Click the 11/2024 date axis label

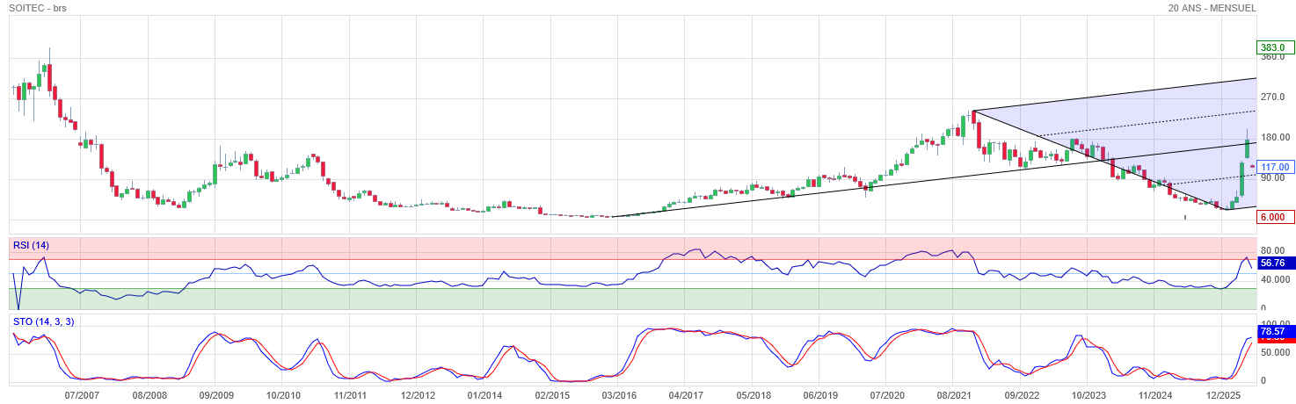tap(1156, 396)
